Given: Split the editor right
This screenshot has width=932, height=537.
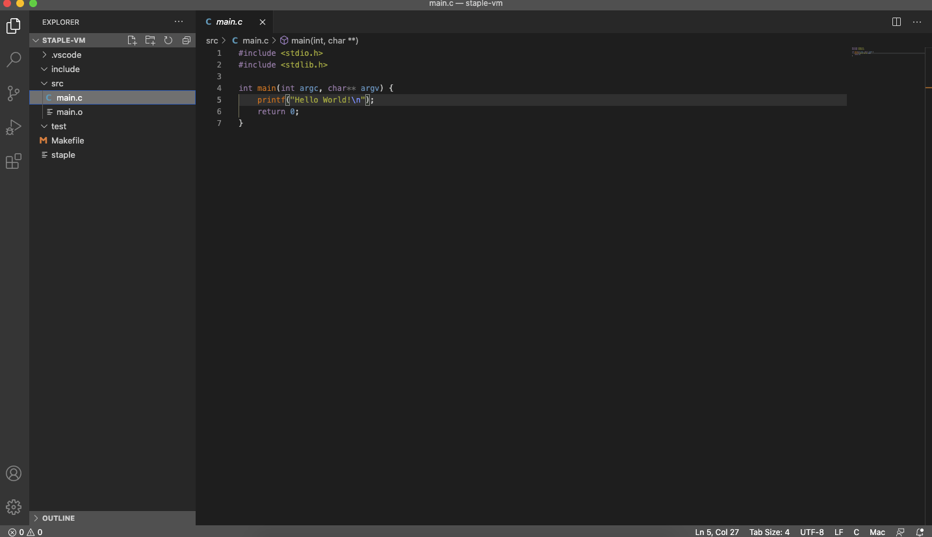Looking at the screenshot, I should click(x=896, y=22).
